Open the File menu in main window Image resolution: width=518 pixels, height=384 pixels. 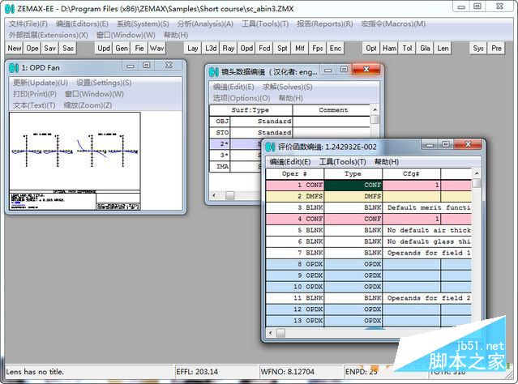click(28, 24)
